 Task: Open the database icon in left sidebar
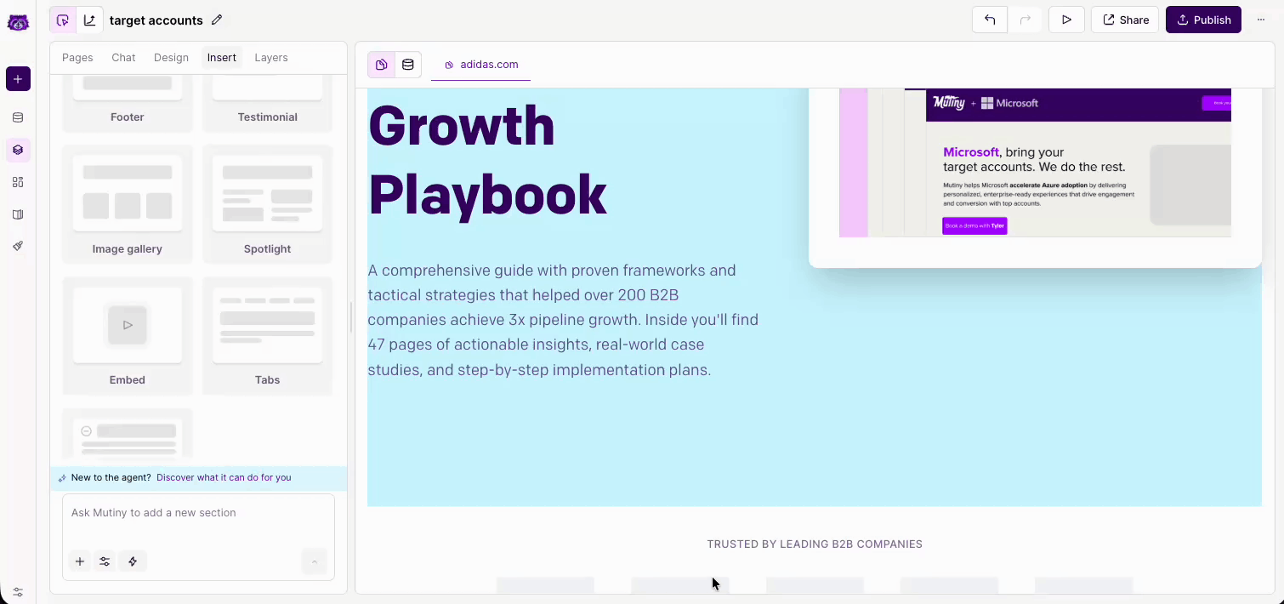pyautogui.click(x=18, y=117)
